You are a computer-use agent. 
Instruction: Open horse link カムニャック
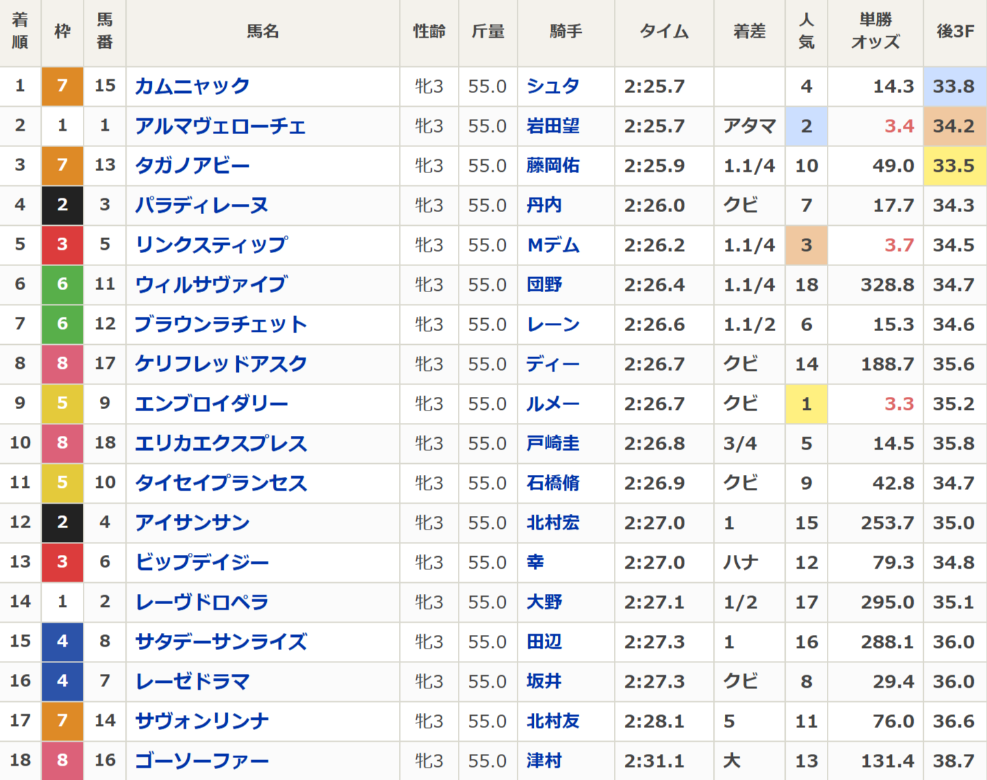pyautogui.click(x=192, y=86)
